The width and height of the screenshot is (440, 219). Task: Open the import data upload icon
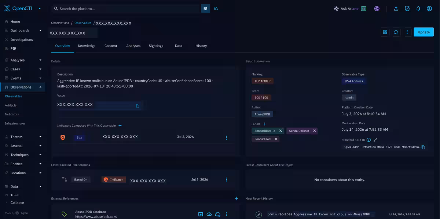396,8
